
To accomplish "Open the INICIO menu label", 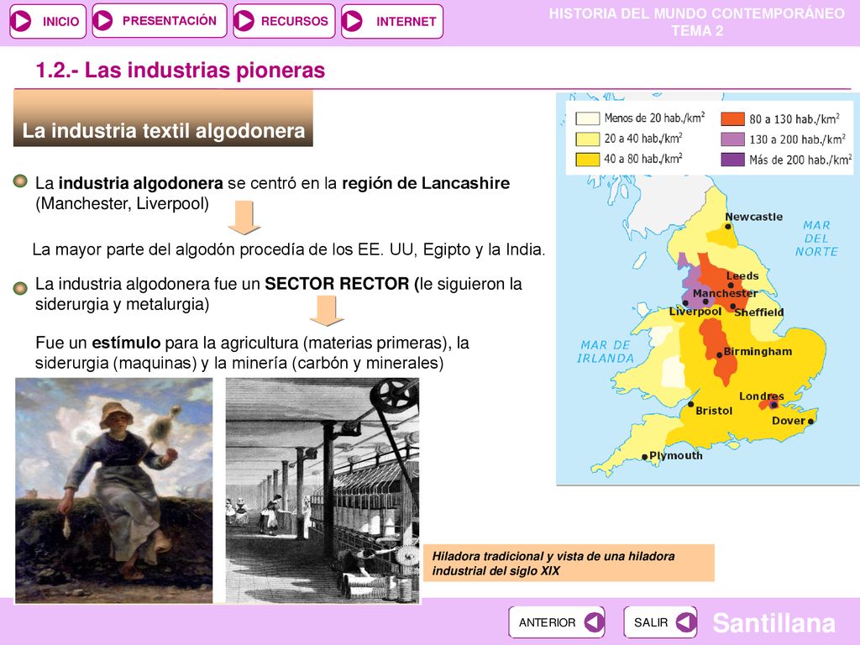I will click(60, 21).
